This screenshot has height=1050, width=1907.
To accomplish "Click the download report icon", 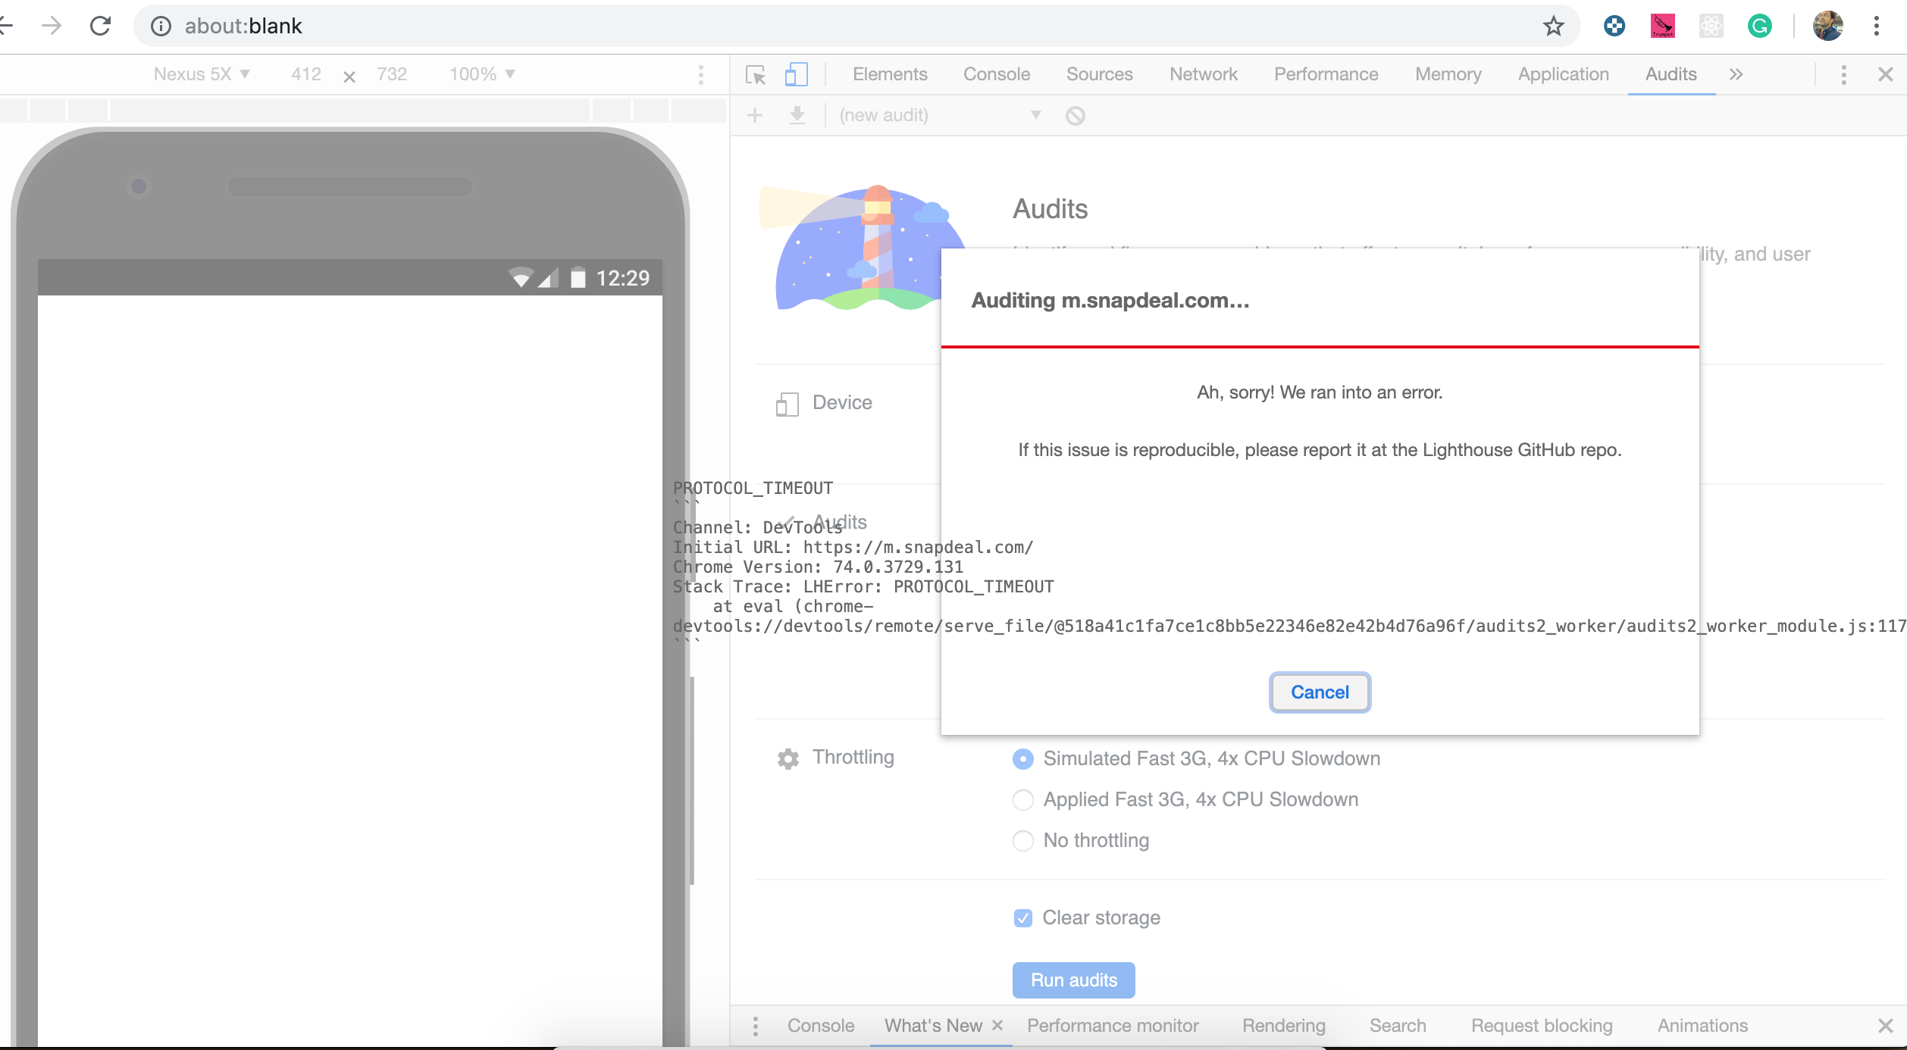I will coord(797,115).
